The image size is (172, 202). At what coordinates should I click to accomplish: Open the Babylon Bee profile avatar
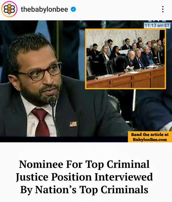point(9,9)
